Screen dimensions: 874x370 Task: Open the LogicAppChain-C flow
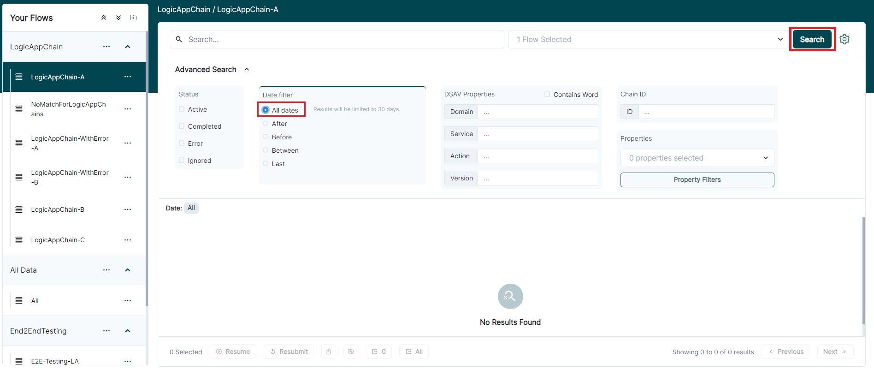(x=58, y=240)
